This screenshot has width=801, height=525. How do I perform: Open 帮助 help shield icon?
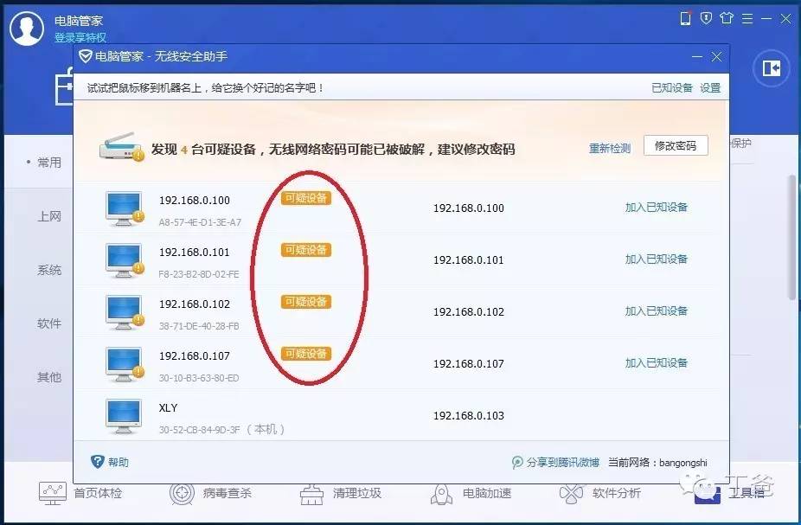click(97, 462)
